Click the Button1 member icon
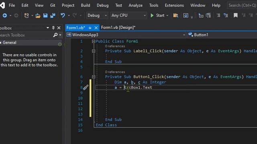Screen dimensions: 257x144 coord(191,34)
